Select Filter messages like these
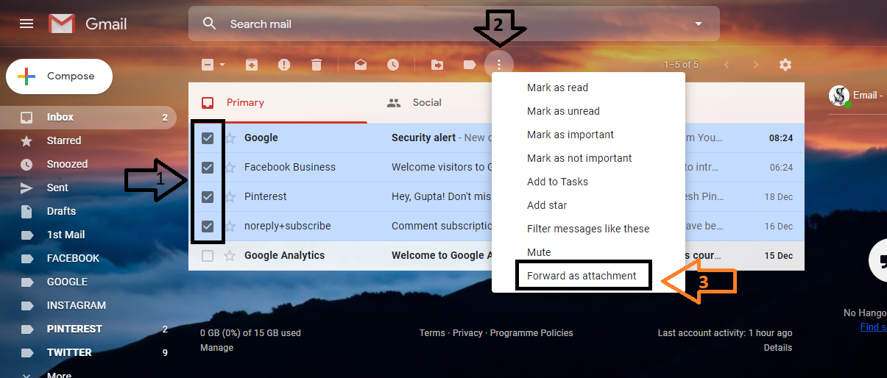The image size is (887, 378). tap(589, 229)
